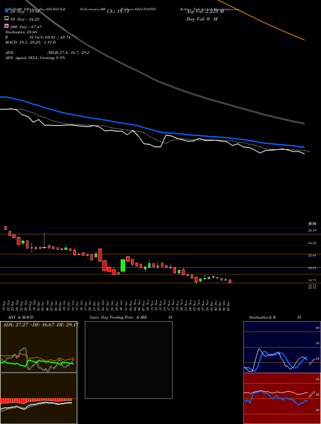Click the 24.32 price axis label
Image resolution: width=321 pixels, height=424 pixels.
coord(312,243)
